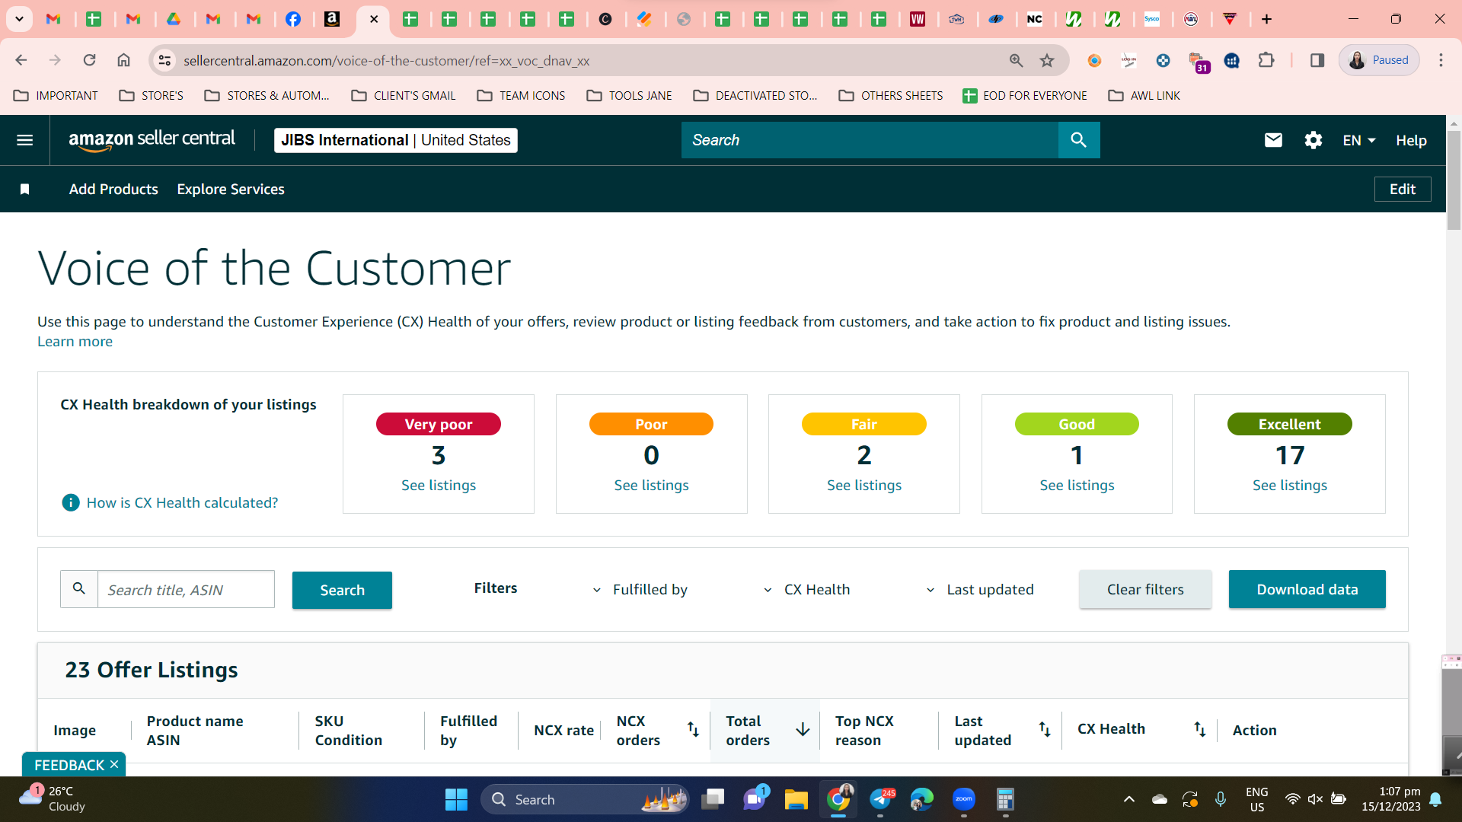Open Zoom from the taskbar
The width and height of the screenshot is (1462, 822).
(x=964, y=799)
